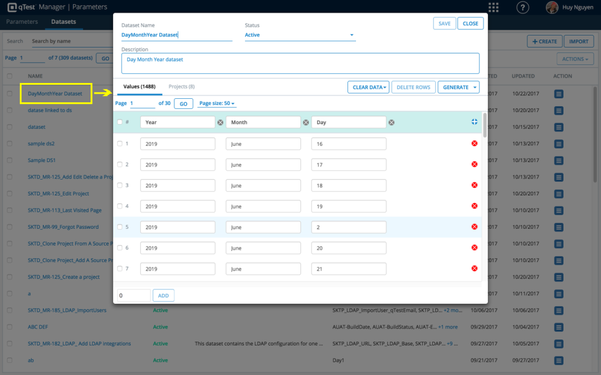Viewport: 601px width, 375px height.
Task: Remove the Year column using its X icon
Action: pyautogui.click(x=220, y=122)
